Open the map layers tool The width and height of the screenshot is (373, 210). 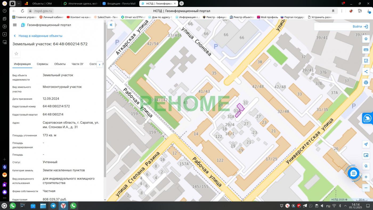click(366, 39)
